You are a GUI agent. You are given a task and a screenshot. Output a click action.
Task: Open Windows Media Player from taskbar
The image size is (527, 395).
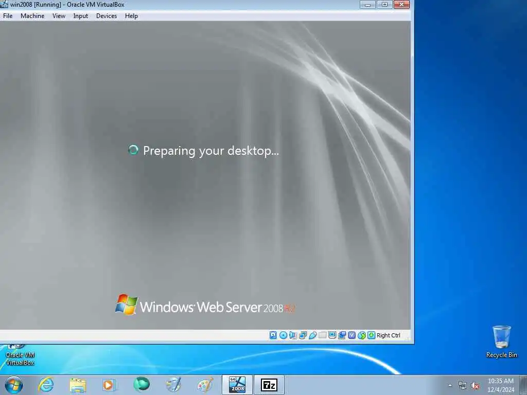(x=109, y=385)
